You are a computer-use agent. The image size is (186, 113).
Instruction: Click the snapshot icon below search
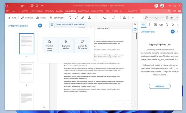(135, 29)
